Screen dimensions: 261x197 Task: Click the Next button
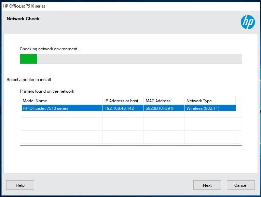pos(207,185)
